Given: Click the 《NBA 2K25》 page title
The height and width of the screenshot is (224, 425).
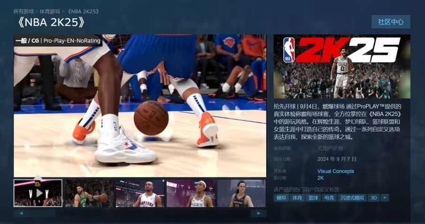Looking at the screenshot, I should 51,22.
